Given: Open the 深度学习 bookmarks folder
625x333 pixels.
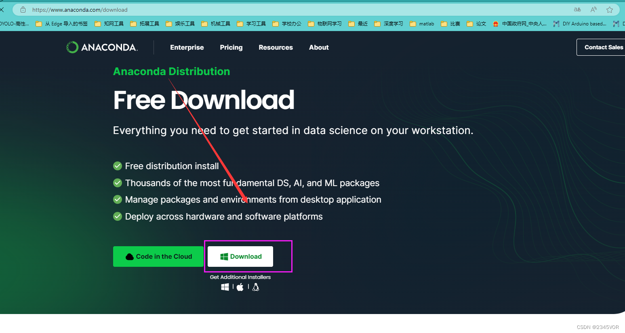Looking at the screenshot, I should [389, 24].
